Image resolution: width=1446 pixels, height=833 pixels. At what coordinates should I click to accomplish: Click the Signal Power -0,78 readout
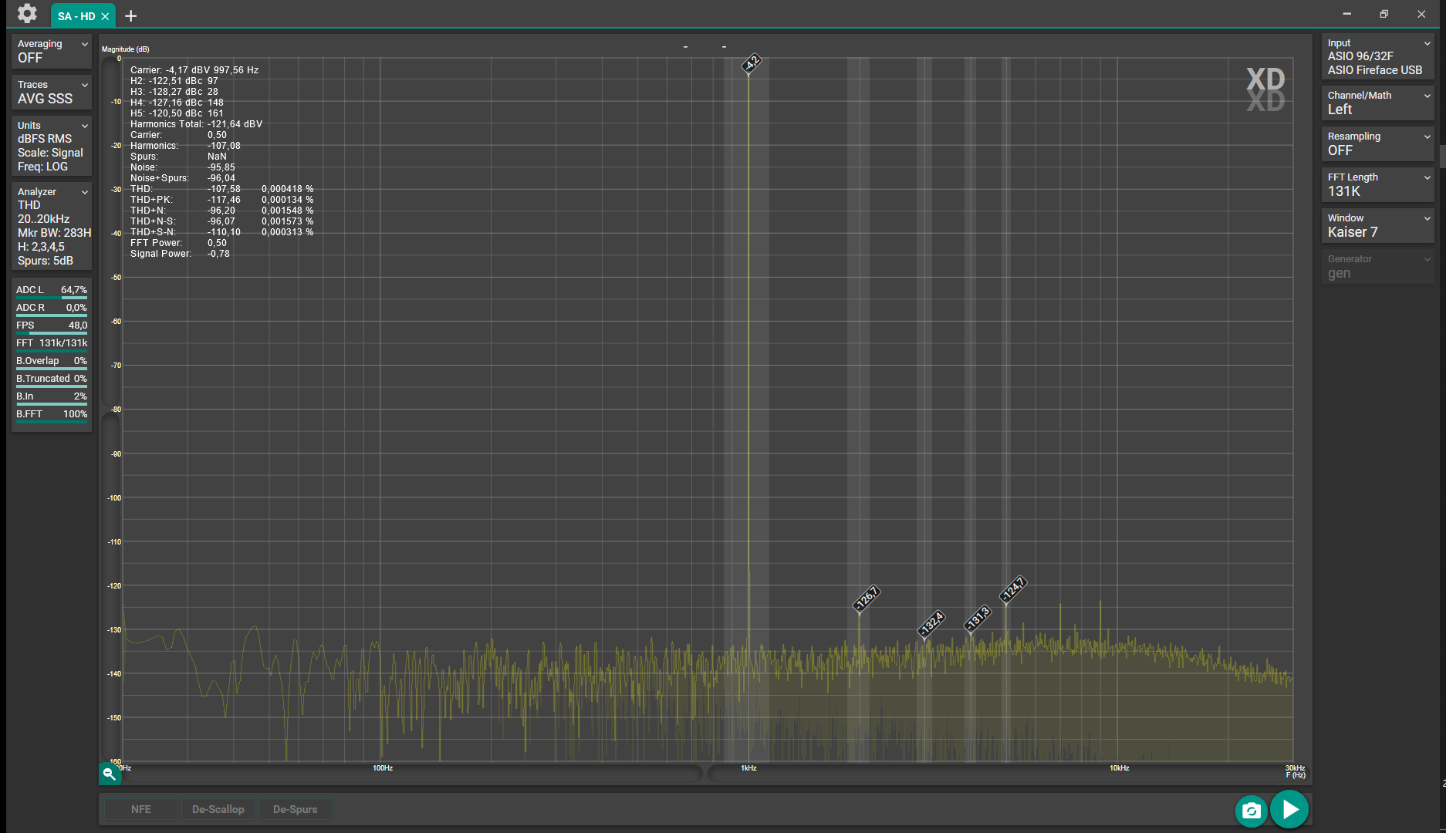(180, 254)
